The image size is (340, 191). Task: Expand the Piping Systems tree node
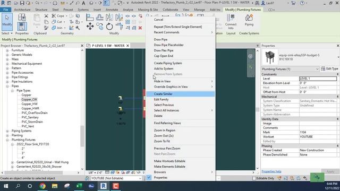(x=7, y=131)
